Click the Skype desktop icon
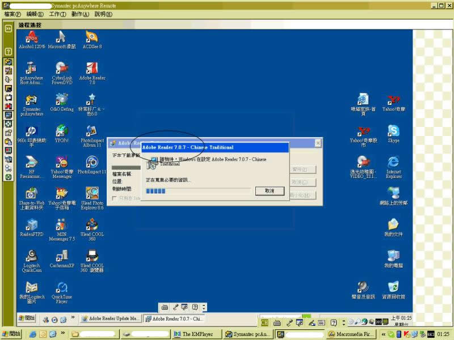Viewport: 454px width, 340px height. coord(393,134)
